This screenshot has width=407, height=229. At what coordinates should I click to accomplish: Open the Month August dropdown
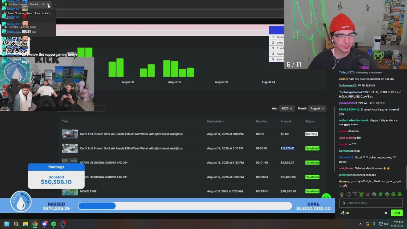(x=317, y=108)
